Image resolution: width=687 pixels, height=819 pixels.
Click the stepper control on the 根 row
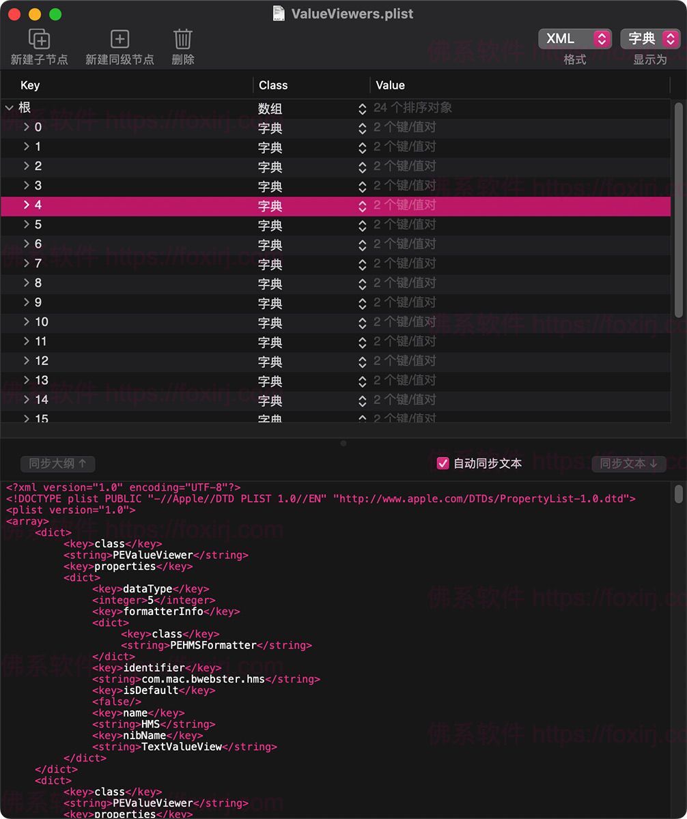[x=362, y=108]
